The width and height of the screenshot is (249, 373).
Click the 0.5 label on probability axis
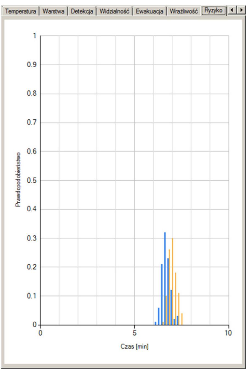(x=33, y=180)
